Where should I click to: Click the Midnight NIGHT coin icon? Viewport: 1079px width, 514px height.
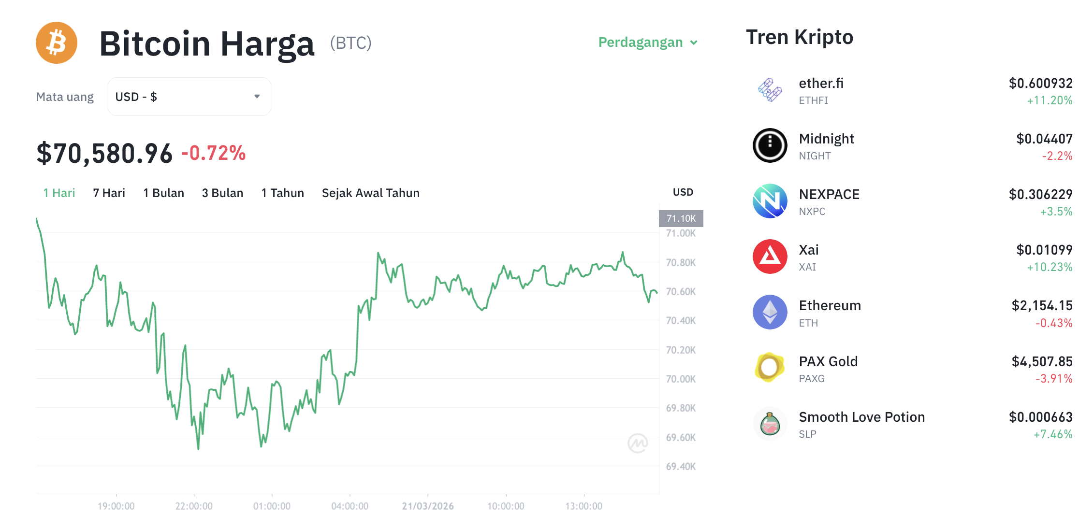(770, 145)
